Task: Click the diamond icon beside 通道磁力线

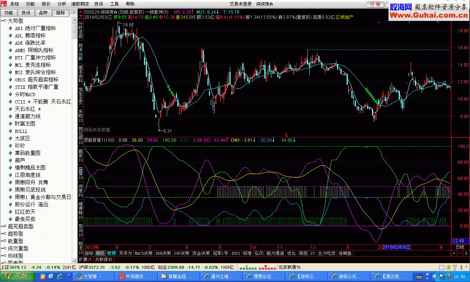Action: pyautogui.click(x=10, y=116)
